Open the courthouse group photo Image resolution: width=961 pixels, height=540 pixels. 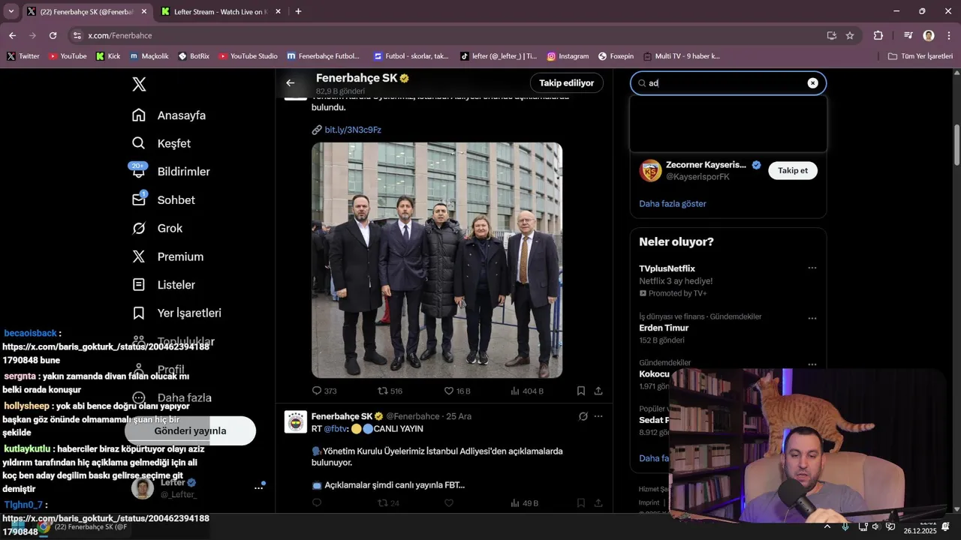pos(437,260)
